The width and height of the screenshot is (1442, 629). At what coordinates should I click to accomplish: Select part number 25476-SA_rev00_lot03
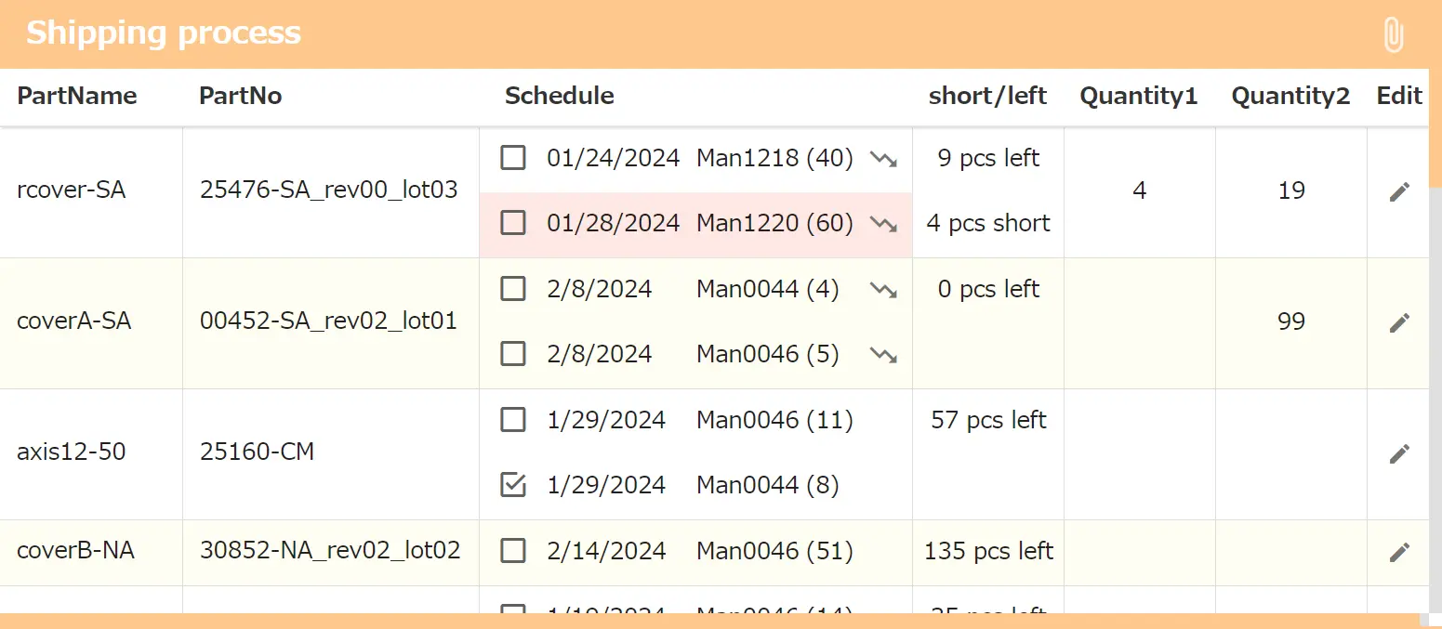(x=328, y=190)
